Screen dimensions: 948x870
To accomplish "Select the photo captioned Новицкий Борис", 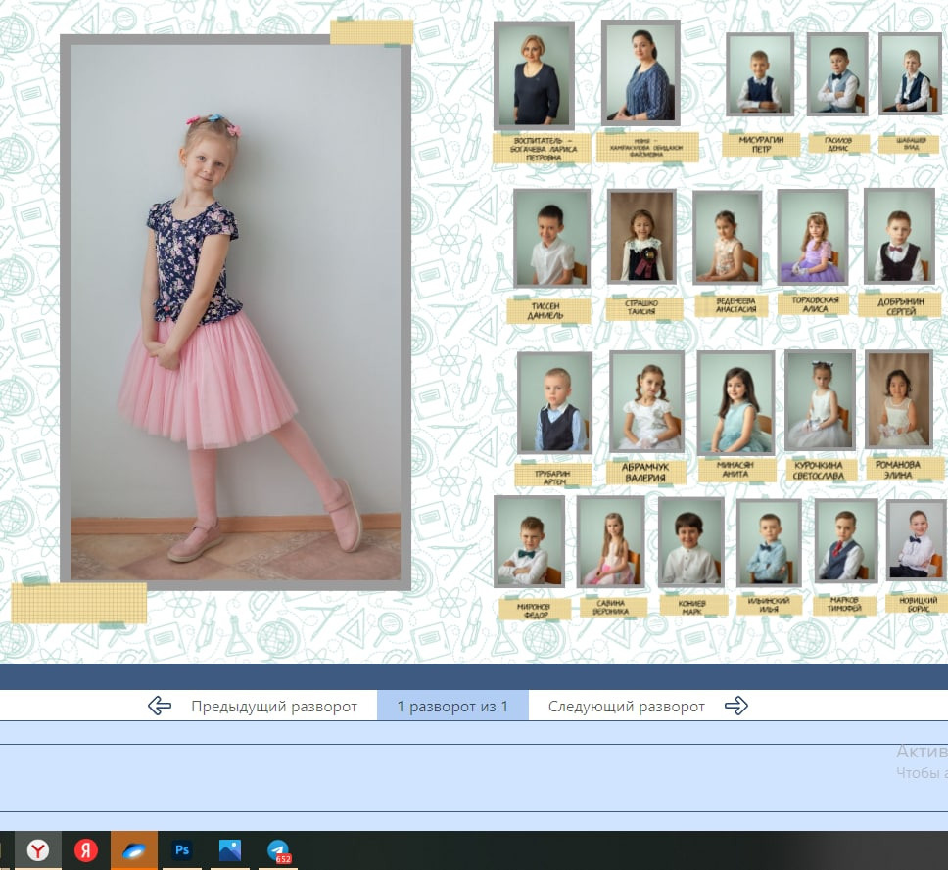I will (x=916, y=539).
